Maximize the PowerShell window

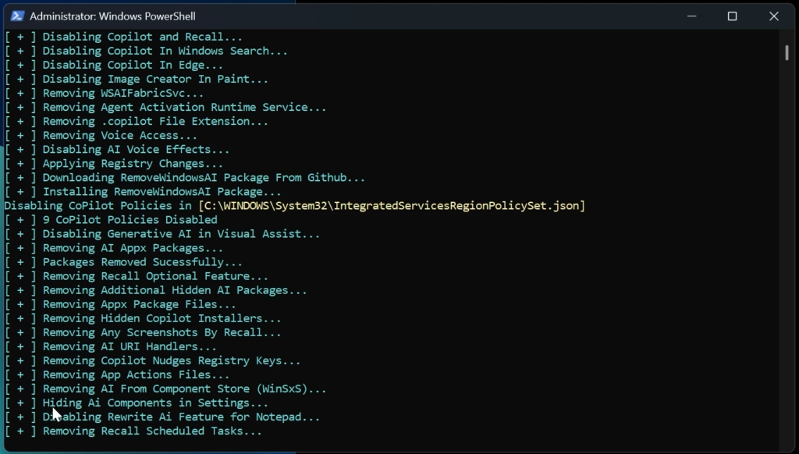click(x=732, y=16)
